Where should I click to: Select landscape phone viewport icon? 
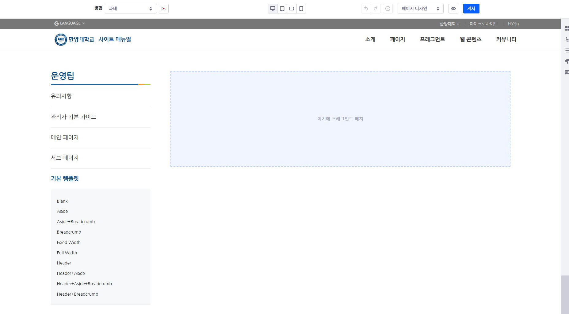coord(292,9)
